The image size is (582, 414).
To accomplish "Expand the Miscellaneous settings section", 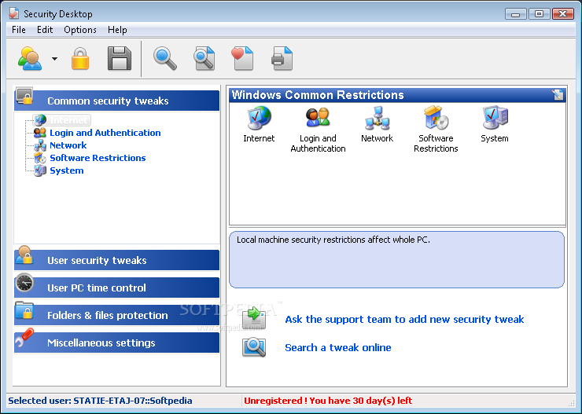I will (116, 343).
